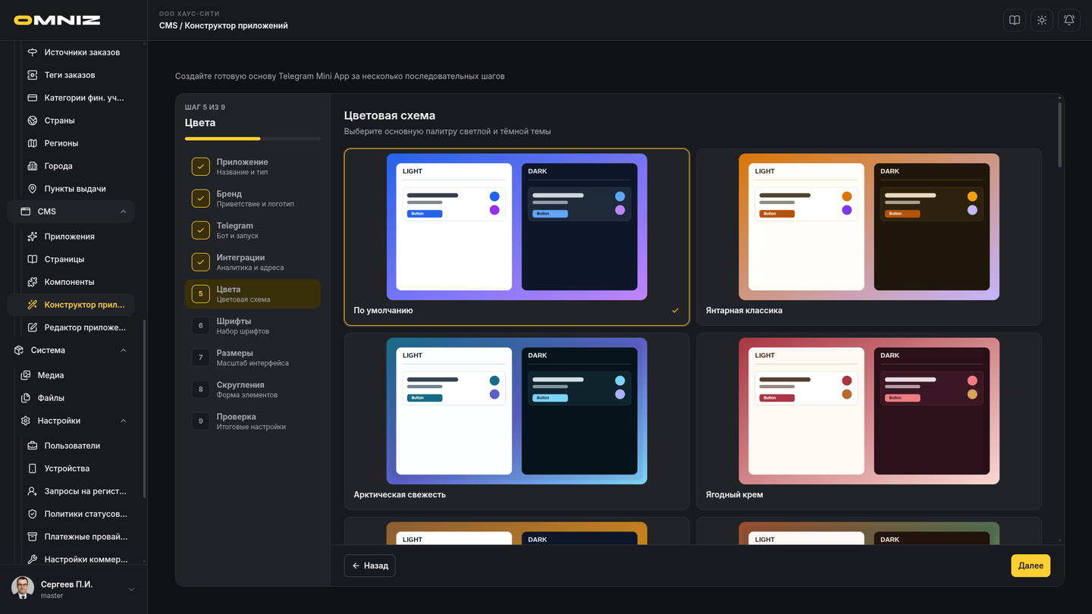Click the Приложения sparkle icon

point(33,237)
